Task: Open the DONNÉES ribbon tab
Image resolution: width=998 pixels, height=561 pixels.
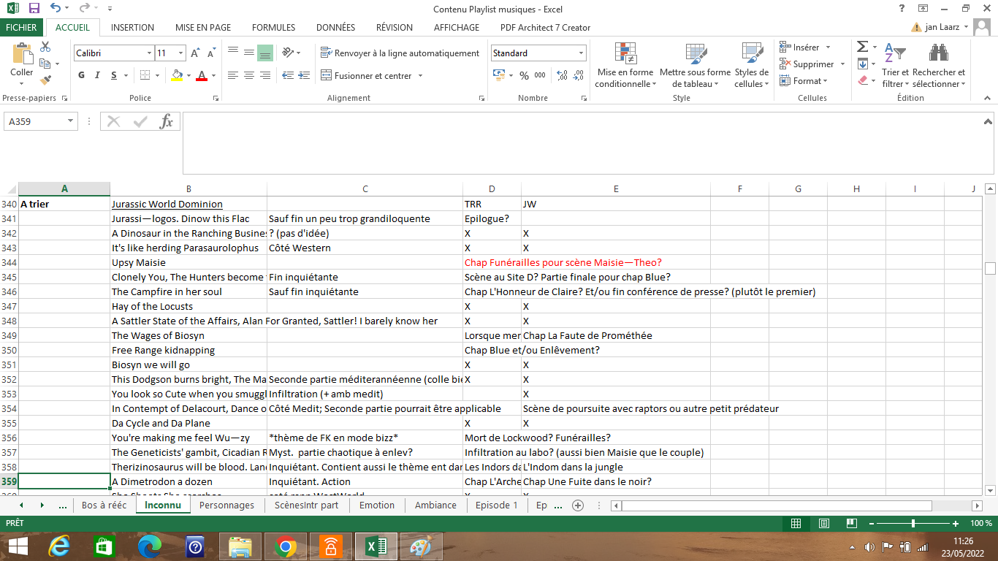Action: tap(335, 28)
